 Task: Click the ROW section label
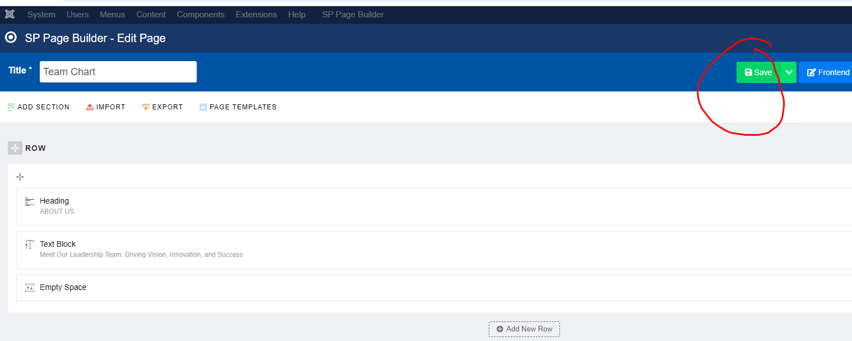click(36, 148)
